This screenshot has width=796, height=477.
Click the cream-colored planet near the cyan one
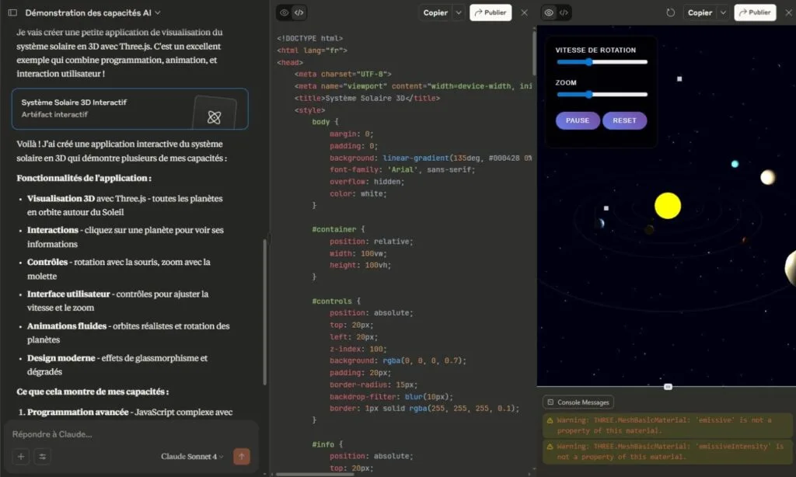[x=767, y=177]
